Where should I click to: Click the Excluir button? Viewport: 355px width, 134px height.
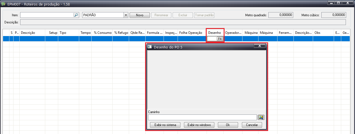(x=183, y=15)
